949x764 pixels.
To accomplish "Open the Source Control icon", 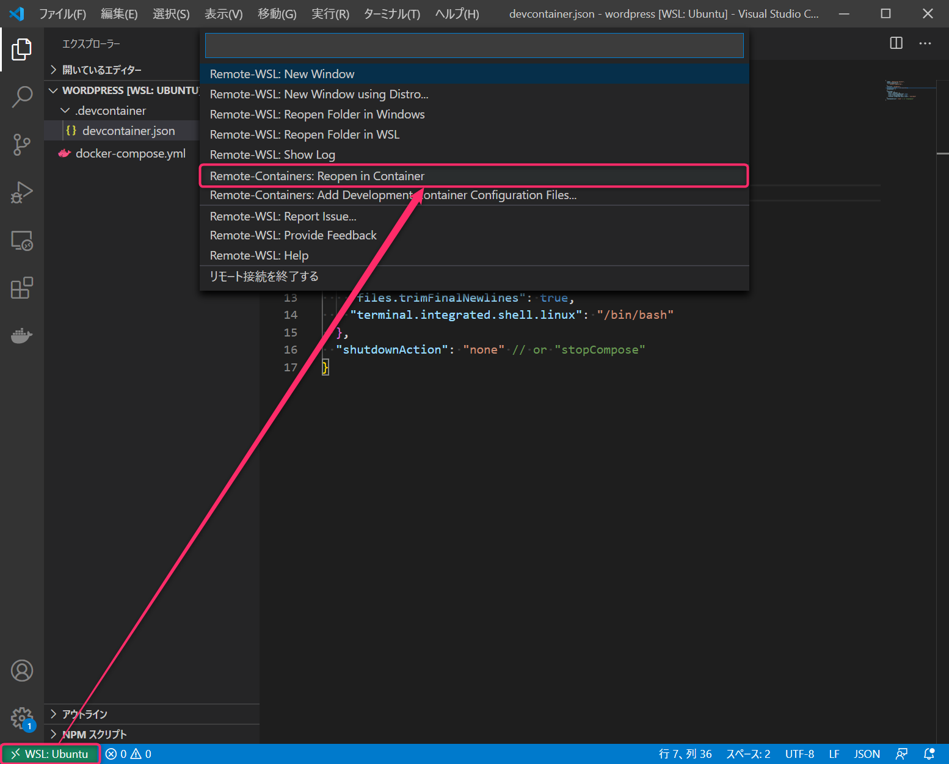I will click(x=22, y=145).
